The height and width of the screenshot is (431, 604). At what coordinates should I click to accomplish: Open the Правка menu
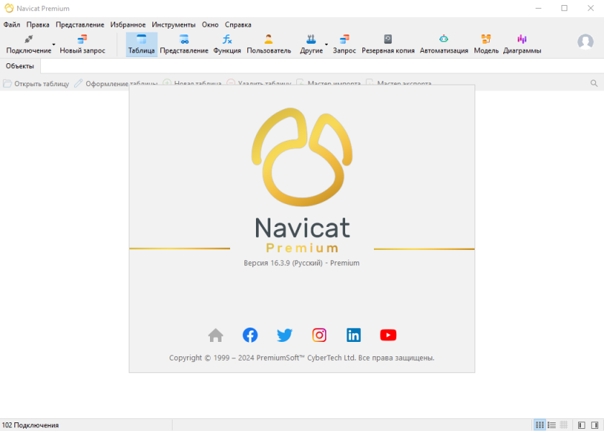point(37,24)
